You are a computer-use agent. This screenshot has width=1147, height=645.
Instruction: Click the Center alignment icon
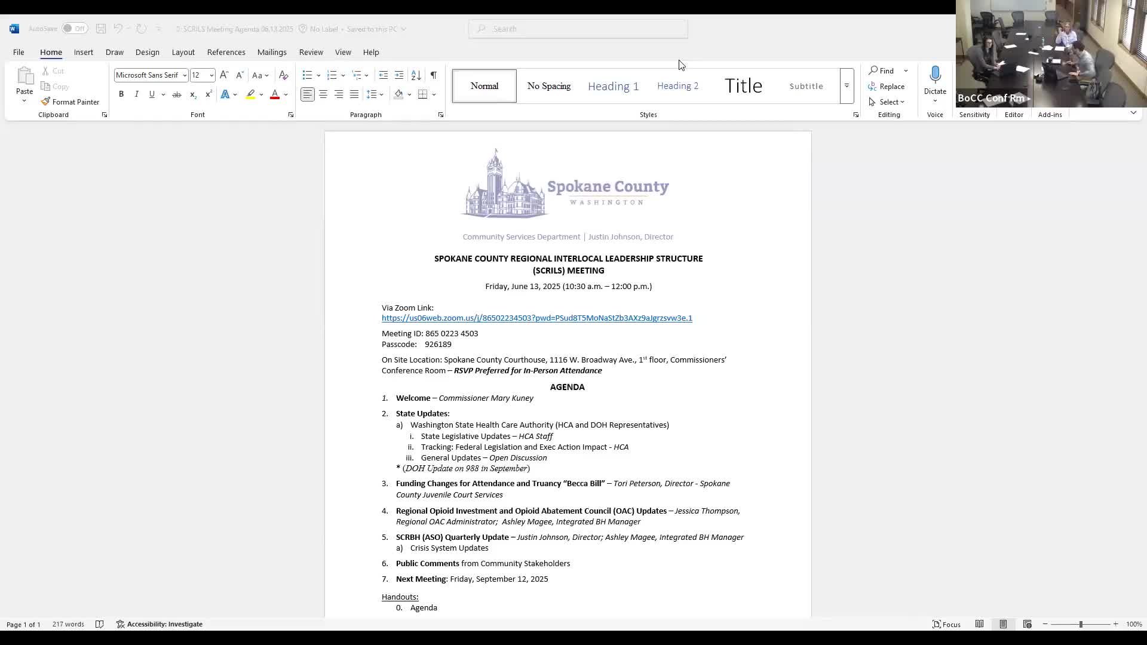point(323,94)
